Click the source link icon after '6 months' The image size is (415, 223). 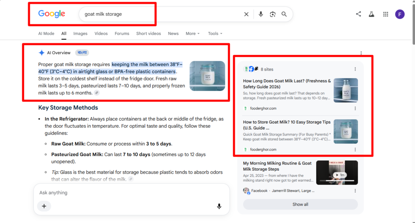[x=97, y=93]
